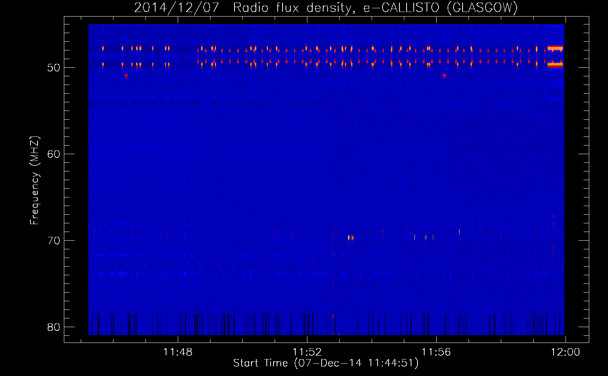Click the 'Frequency (MHZ)' y-axis label
Screen dimensions: 608x376
34,180
